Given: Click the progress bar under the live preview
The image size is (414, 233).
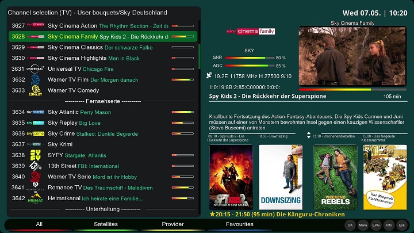Looking at the screenshot, I should pyautogui.click(x=352, y=90).
